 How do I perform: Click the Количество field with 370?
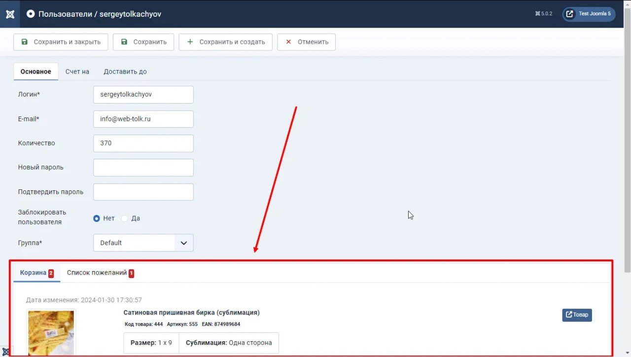point(143,143)
